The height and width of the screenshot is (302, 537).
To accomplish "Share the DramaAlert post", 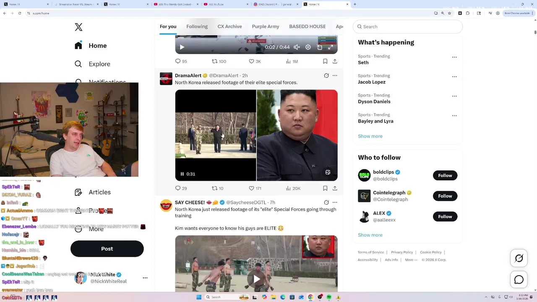I will [335, 188].
